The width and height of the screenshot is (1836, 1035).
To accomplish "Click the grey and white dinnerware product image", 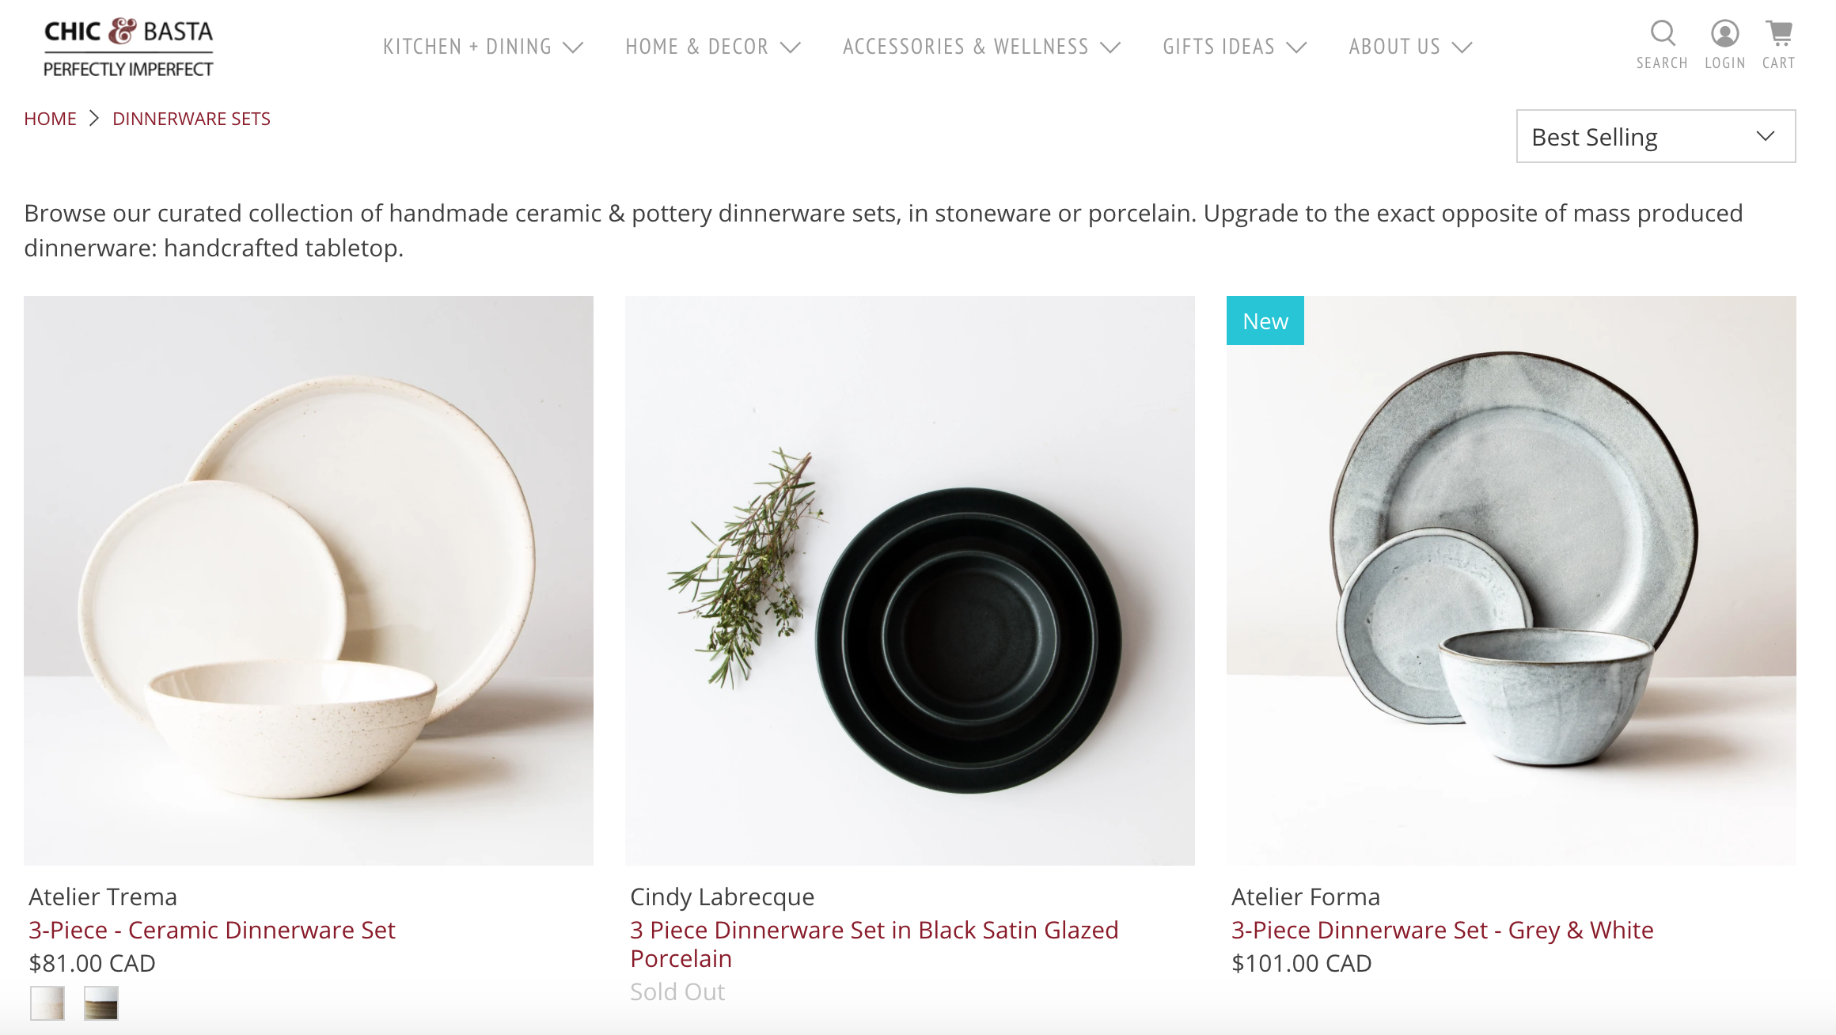I will coord(1511,580).
